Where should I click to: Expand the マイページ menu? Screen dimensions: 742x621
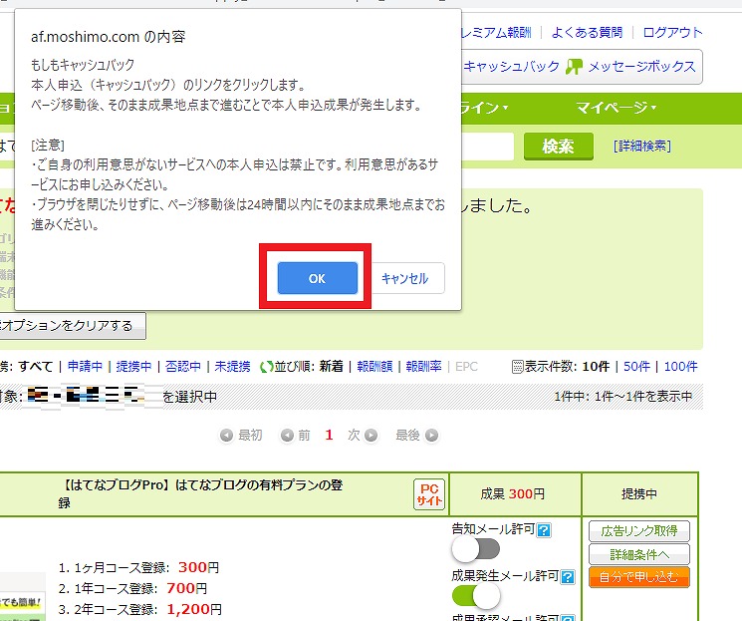click(616, 108)
